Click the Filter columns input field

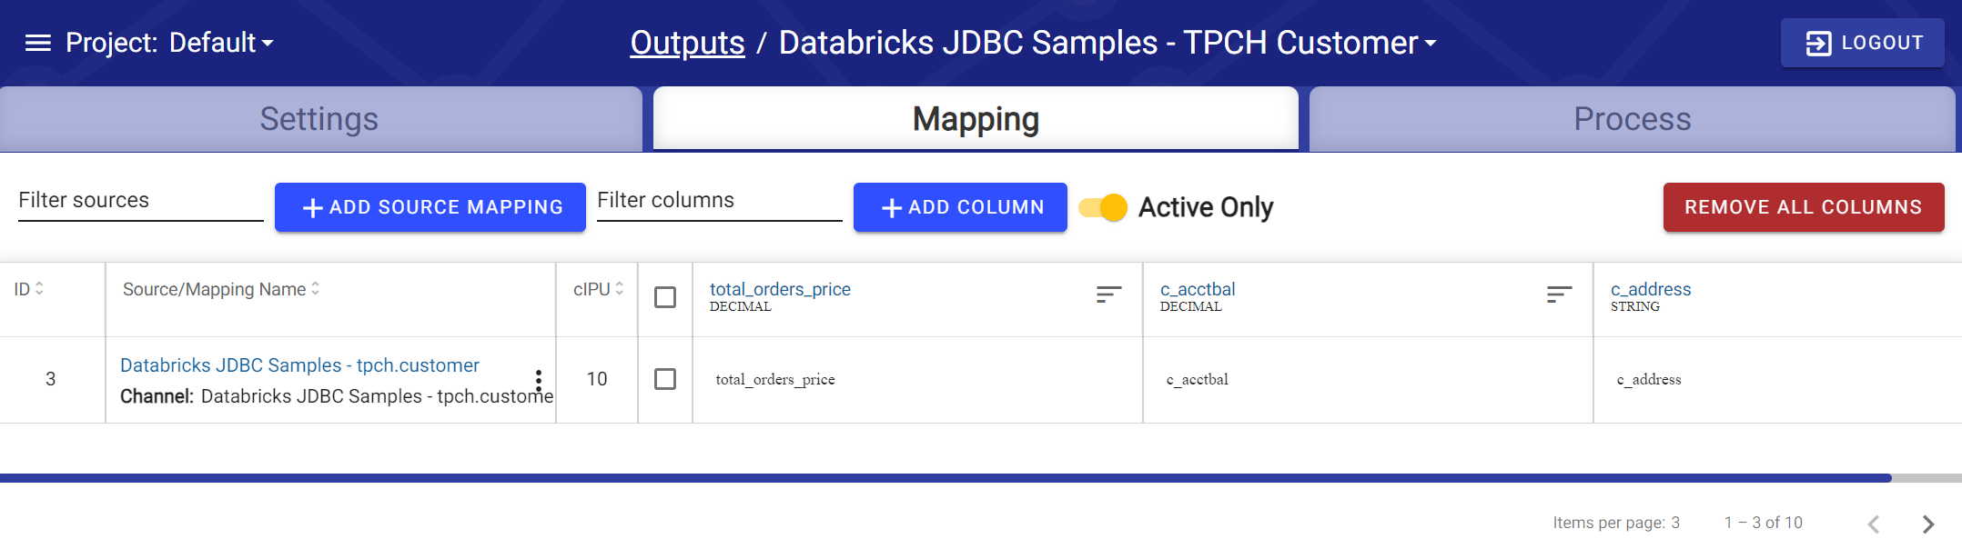coord(719,200)
